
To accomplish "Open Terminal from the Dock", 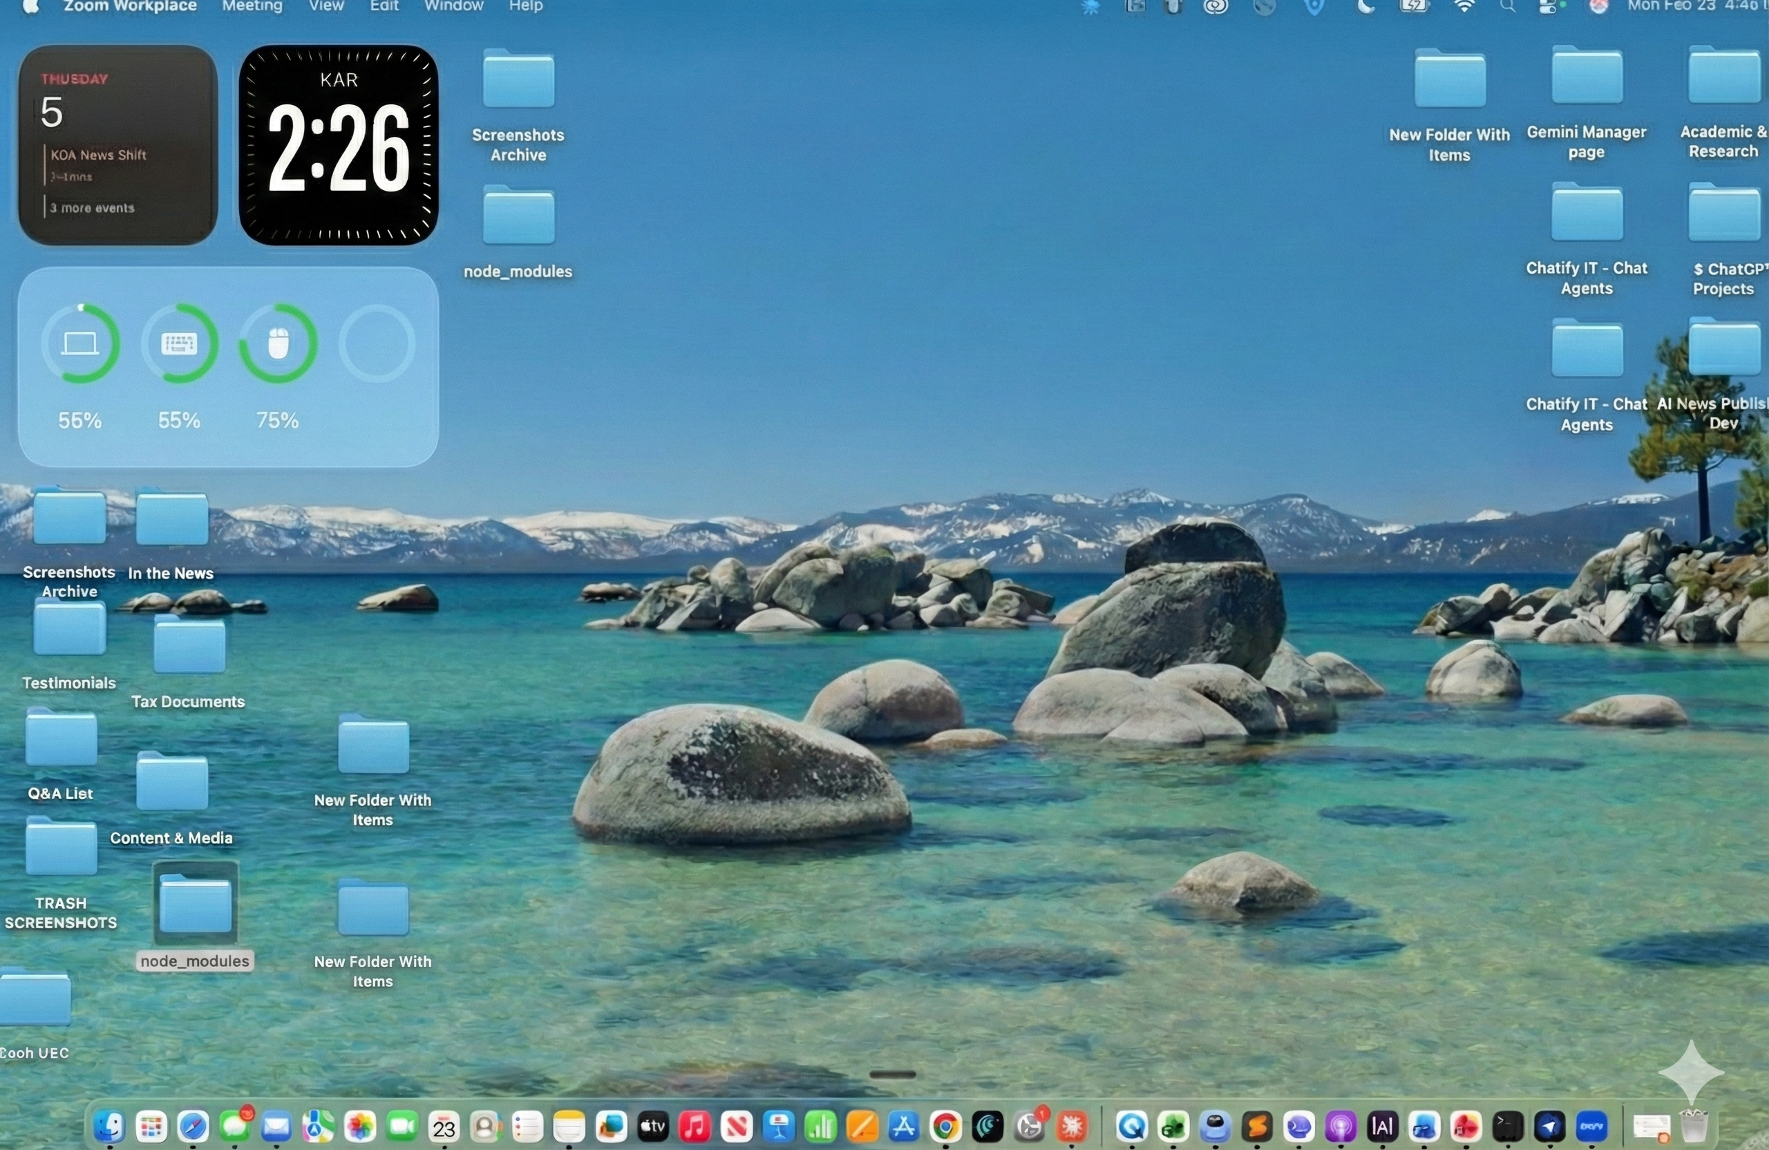I will (1509, 1127).
